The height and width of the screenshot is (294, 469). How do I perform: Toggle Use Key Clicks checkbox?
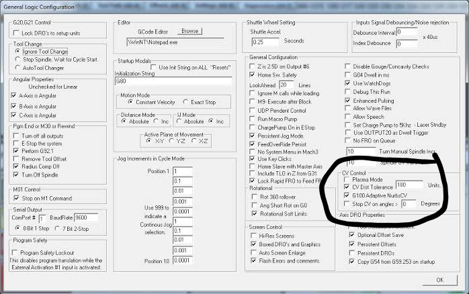[252, 158]
